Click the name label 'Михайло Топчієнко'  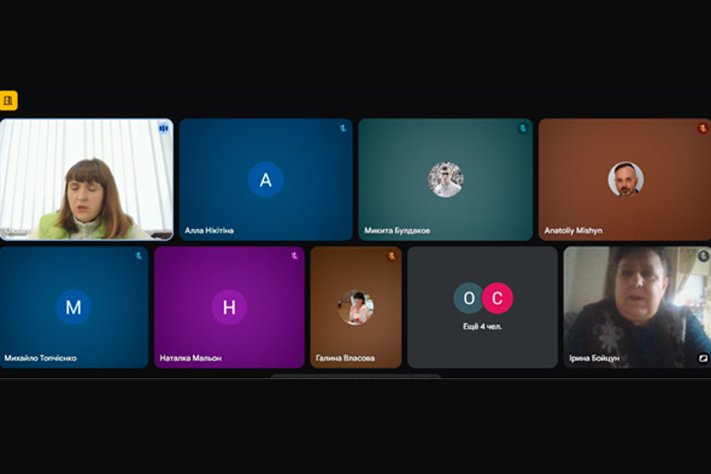pos(40,358)
